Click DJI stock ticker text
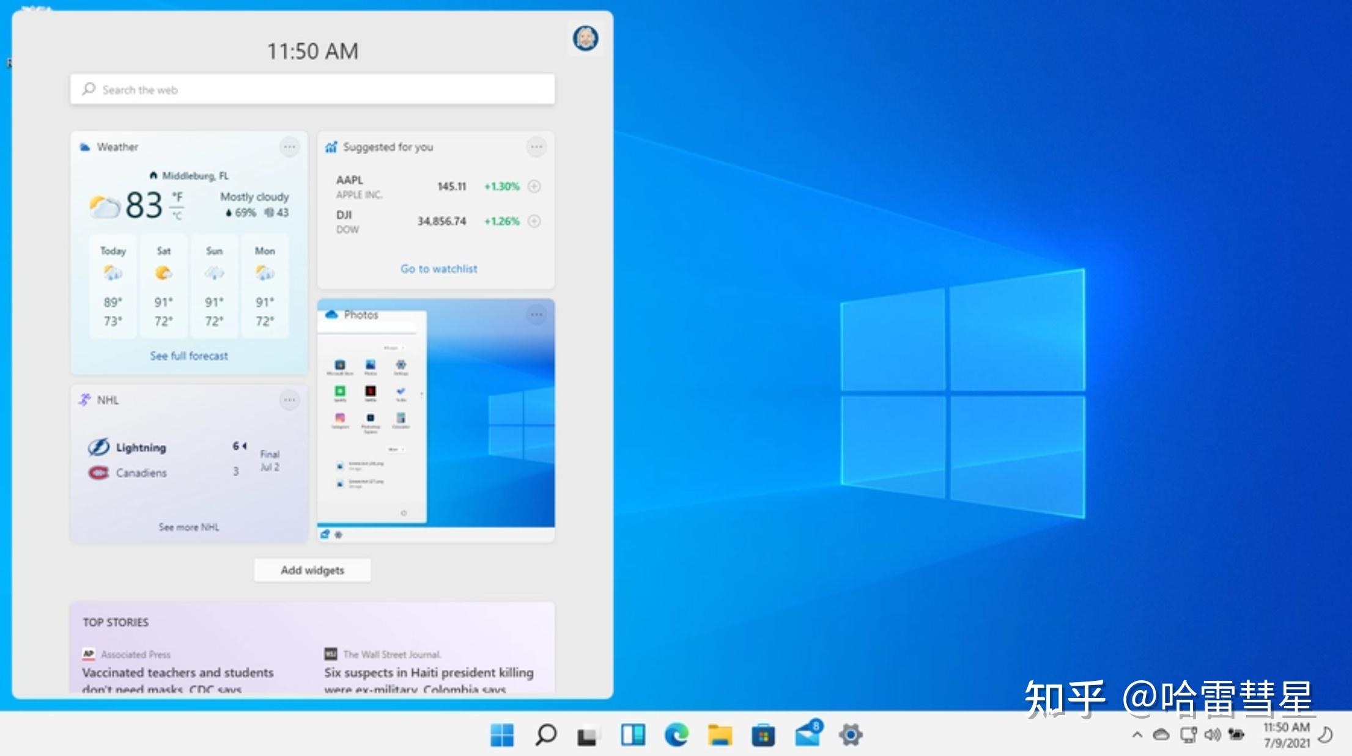1352x756 pixels. point(344,215)
